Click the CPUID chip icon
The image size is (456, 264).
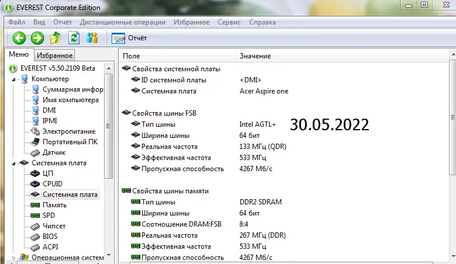point(35,184)
